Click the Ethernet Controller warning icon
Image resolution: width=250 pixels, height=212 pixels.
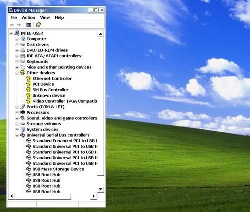(x=29, y=78)
